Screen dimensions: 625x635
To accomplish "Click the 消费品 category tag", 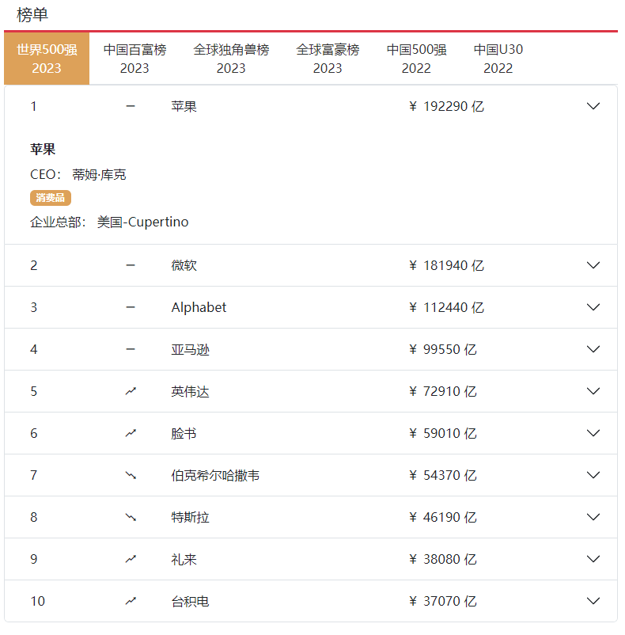I will pyautogui.click(x=51, y=198).
